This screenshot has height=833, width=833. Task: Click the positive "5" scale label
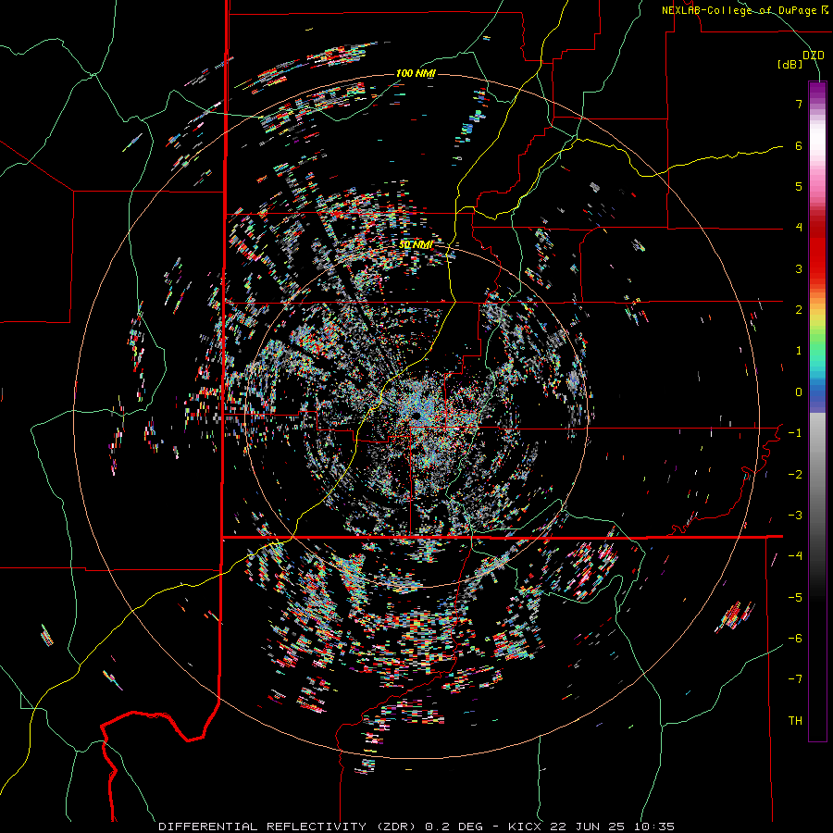pyautogui.click(x=799, y=186)
